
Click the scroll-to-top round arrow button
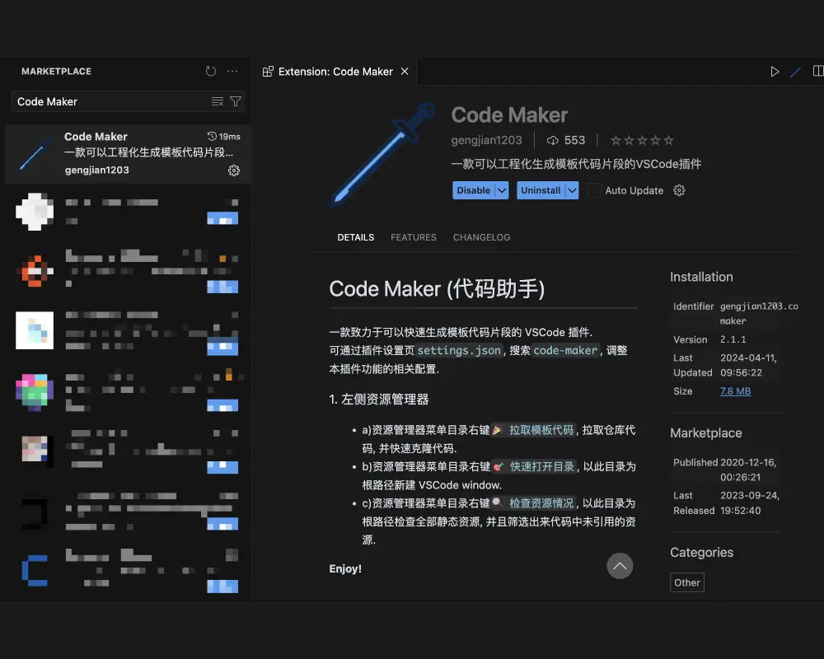(620, 565)
